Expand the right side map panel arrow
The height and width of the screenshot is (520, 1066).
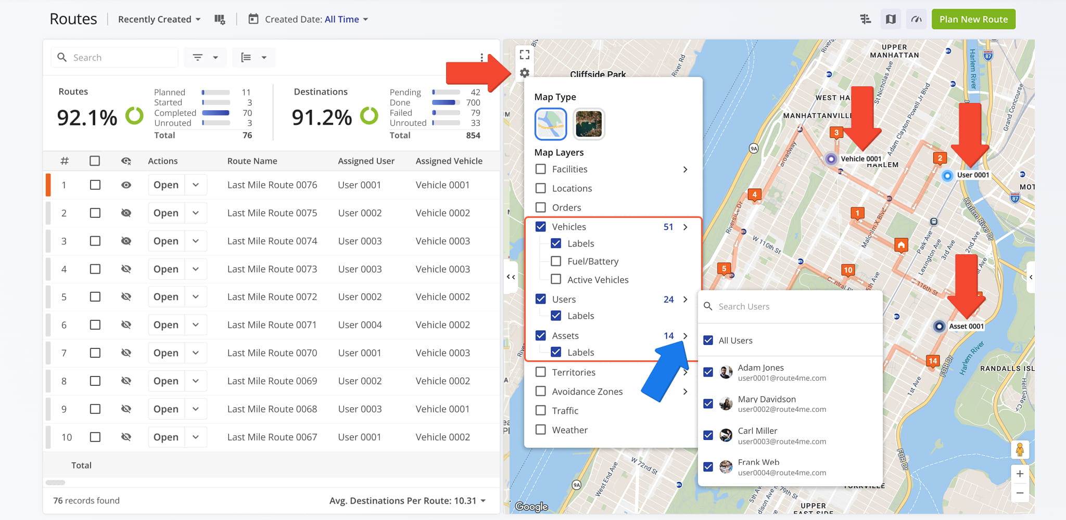(x=1031, y=277)
